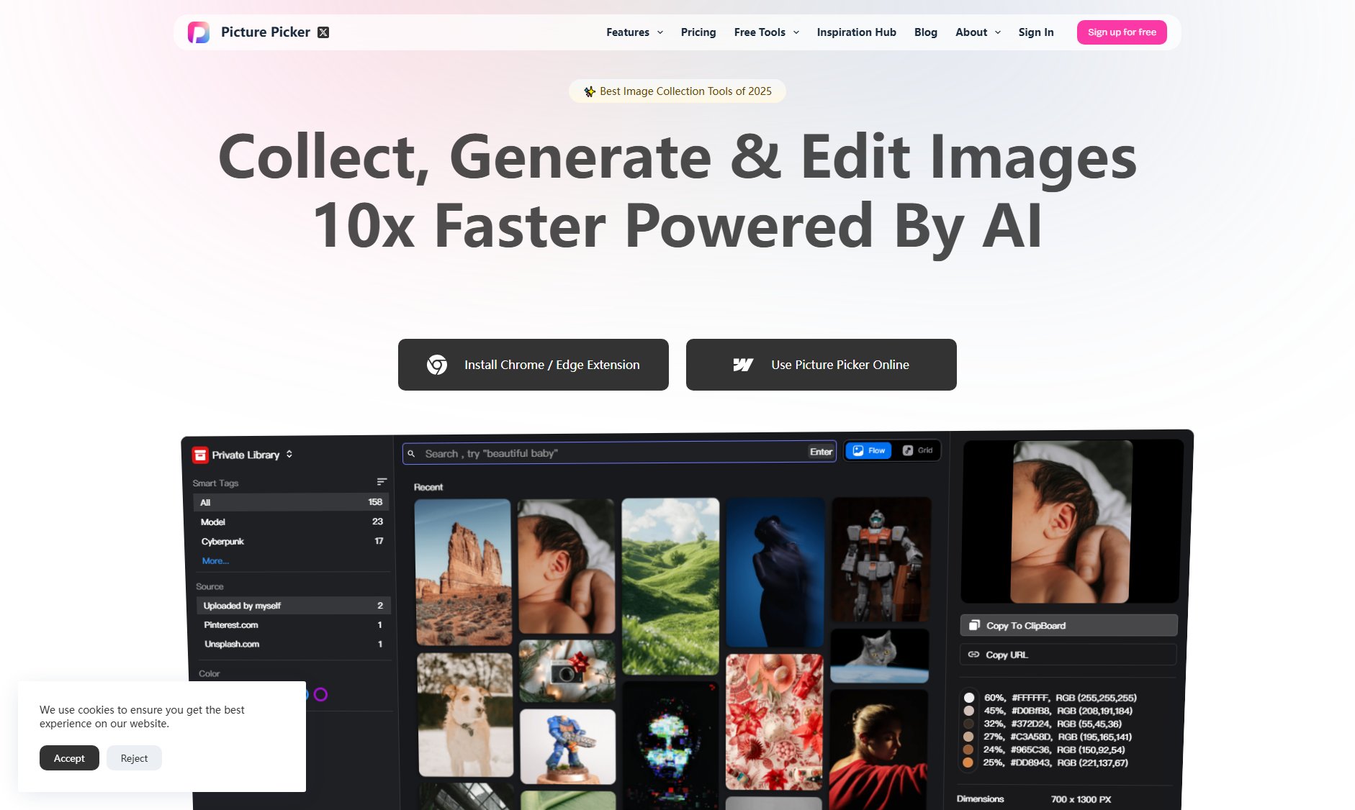
Task: Toggle the Flow view
Action: tap(868, 450)
